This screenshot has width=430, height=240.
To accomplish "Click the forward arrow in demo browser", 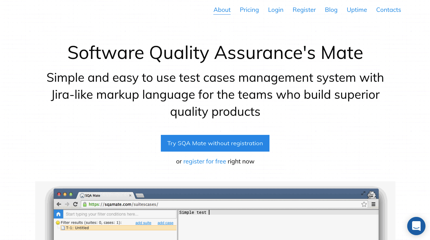I will [67, 204].
